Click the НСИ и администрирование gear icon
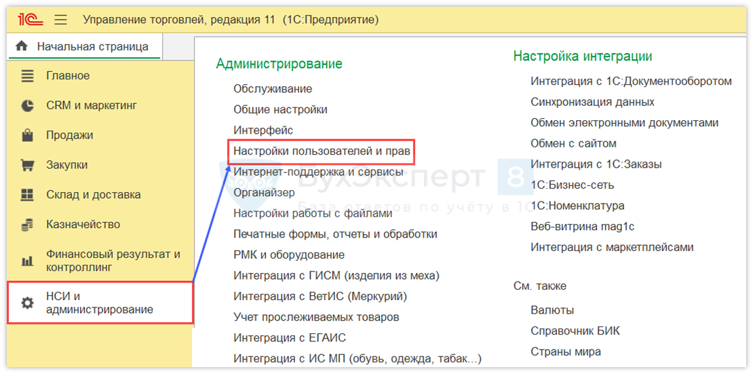Viewport: 753px width, 374px height. [28, 303]
